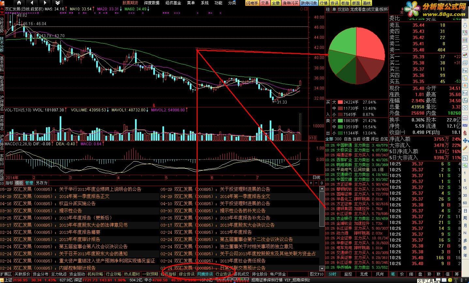Open news item 2014年第一季度报告正文
This screenshot has height=283, width=469.
(x=84, y=196)
